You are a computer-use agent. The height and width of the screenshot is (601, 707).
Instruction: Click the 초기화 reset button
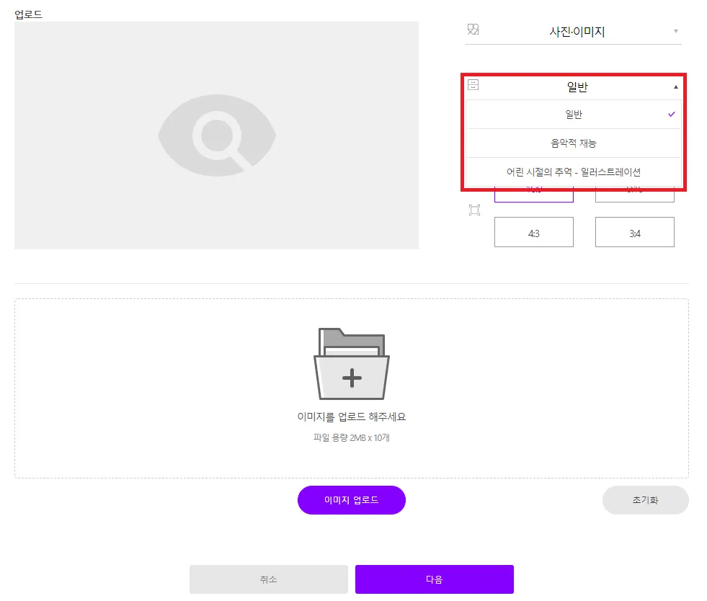[646, 500]
